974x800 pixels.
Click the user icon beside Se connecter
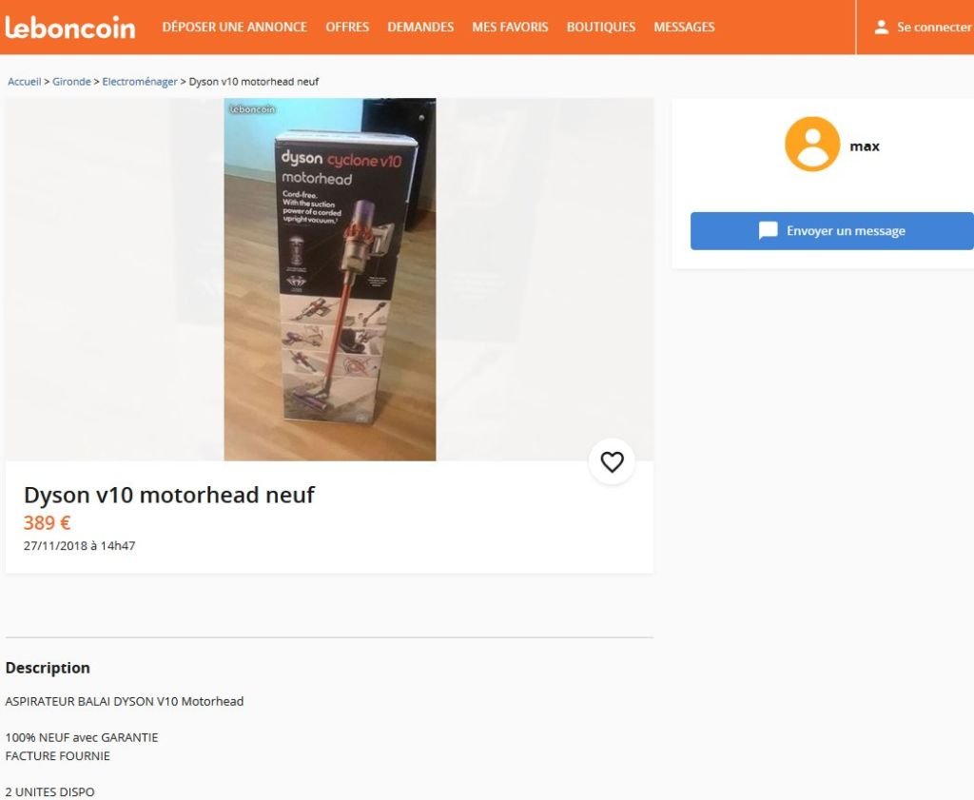click(882, 28)
